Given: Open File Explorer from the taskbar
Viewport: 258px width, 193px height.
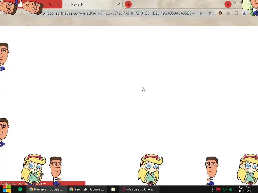Looking at the screenshot, I should click(113, 189).
